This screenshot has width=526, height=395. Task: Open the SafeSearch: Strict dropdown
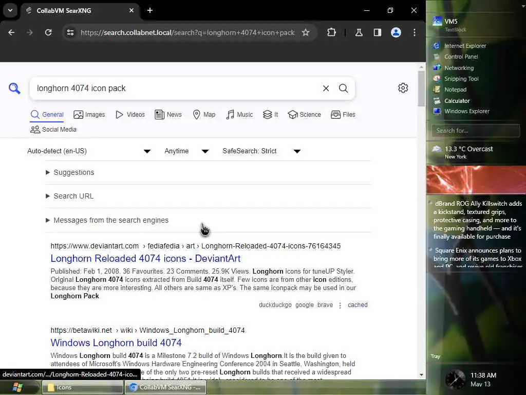pyautogui.click(x=261, y=151)
